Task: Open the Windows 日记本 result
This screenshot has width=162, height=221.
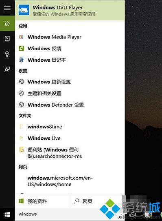Action: 70,60
